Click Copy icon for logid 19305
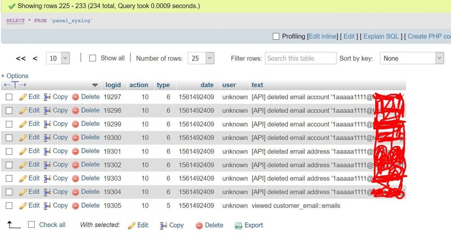 click(x=47, y=206)
